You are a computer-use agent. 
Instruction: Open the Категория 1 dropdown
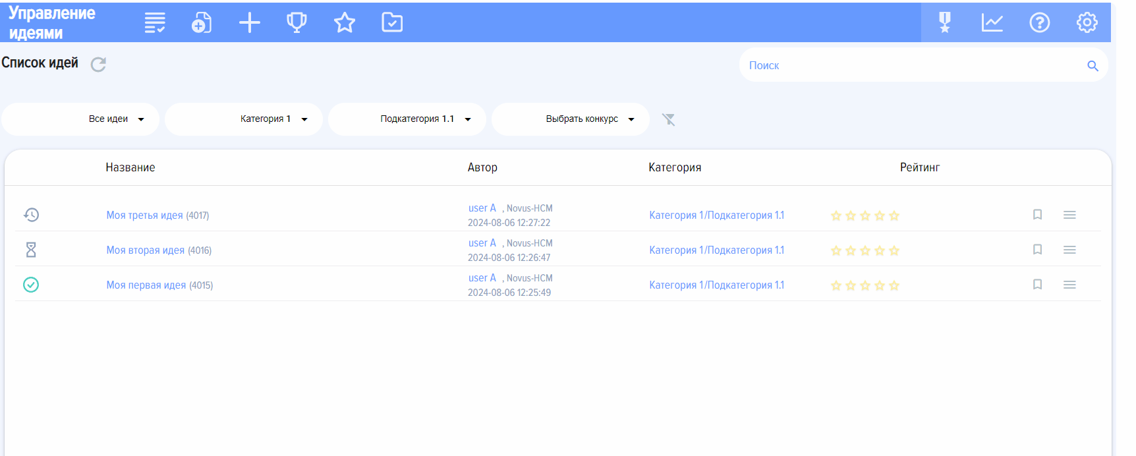click(x=244, y=119)
